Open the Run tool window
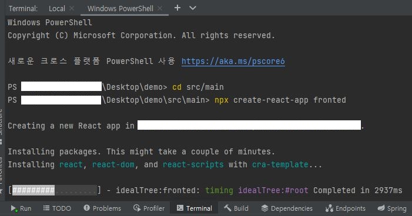Viewport: 412px width, 216px height. [21, 208]
